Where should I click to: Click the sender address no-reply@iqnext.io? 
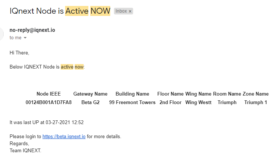pos(33,30)
